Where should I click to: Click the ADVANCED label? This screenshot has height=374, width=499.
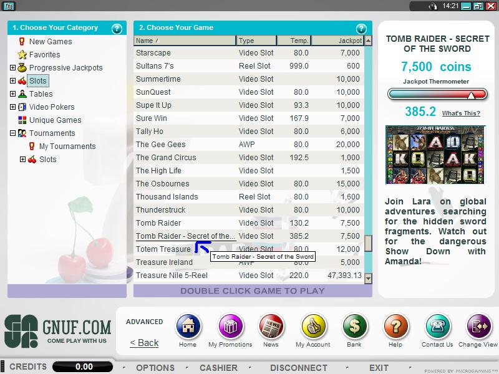[145, 322]
